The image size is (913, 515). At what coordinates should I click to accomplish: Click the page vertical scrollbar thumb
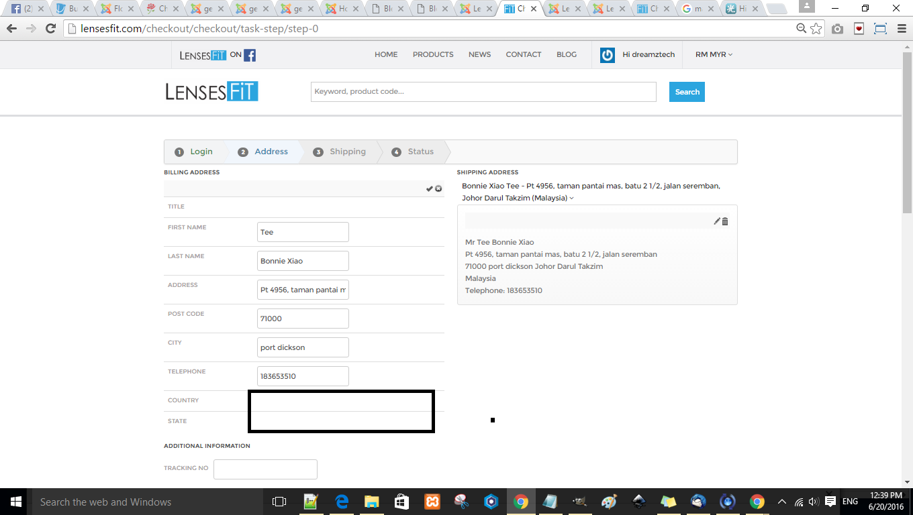[x=907, y=132]
